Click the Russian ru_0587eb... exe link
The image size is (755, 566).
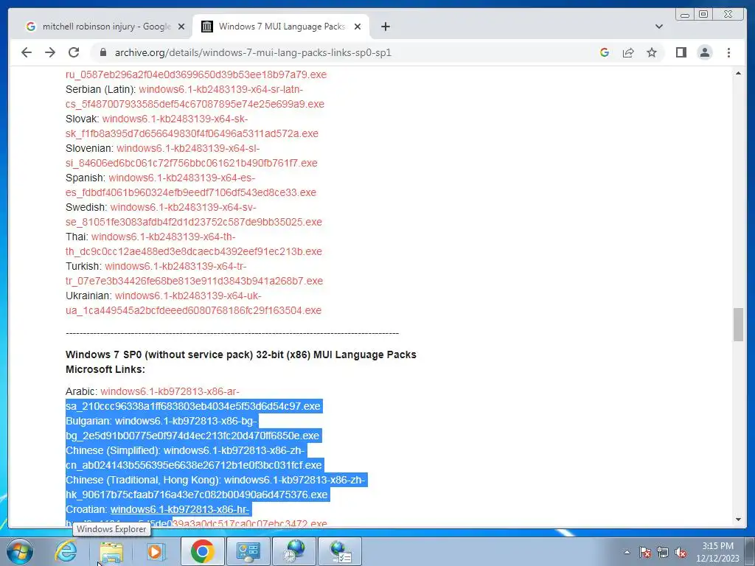click(196, 74)
